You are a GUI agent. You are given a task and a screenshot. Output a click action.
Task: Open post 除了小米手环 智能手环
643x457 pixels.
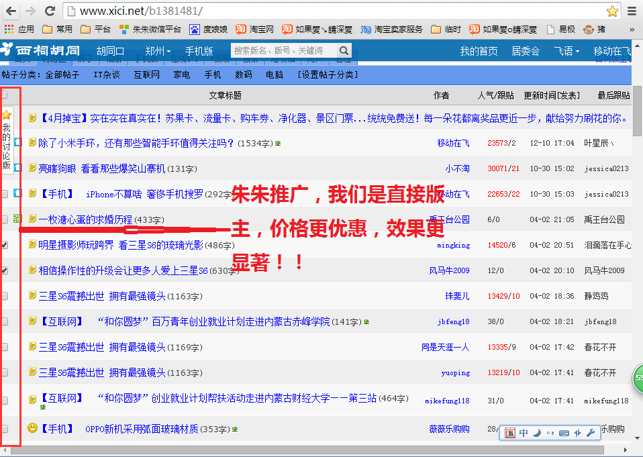(136, 143)
